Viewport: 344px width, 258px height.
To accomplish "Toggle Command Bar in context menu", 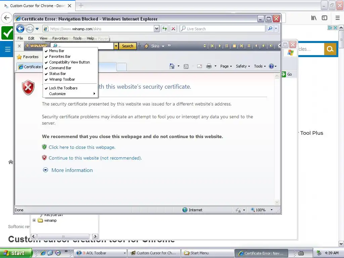I will tap(70, 68).
